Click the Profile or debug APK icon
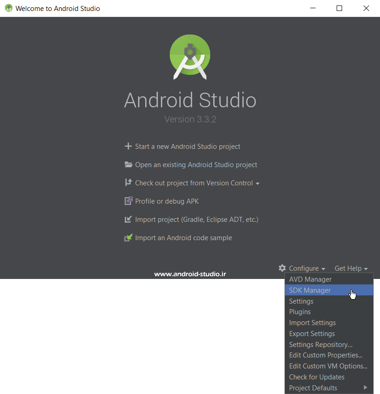 pyautogui.click(x=128, y=201)
